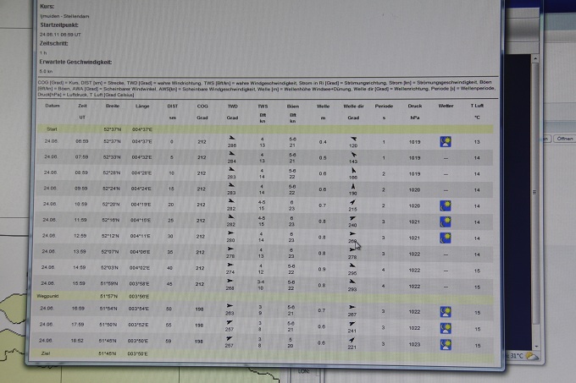The width and height of the screenshot is (576, 383).
Task: Click the weather icon in the 06:59 row
Action: pyautogui.click(x=446, y=141)
